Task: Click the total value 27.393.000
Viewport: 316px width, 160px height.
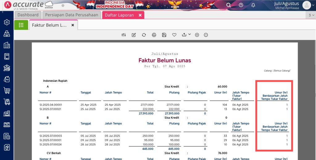Action: click(x=146, y=113)
